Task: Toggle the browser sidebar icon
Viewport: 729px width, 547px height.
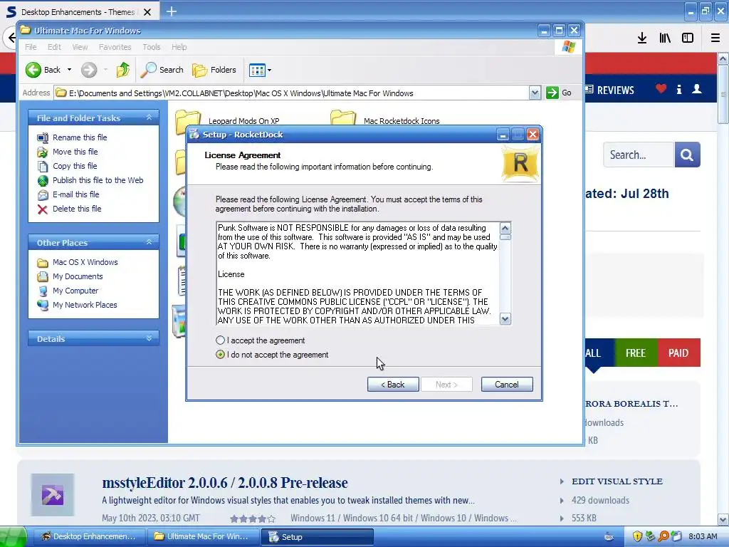Action: (x=688, y=38)
